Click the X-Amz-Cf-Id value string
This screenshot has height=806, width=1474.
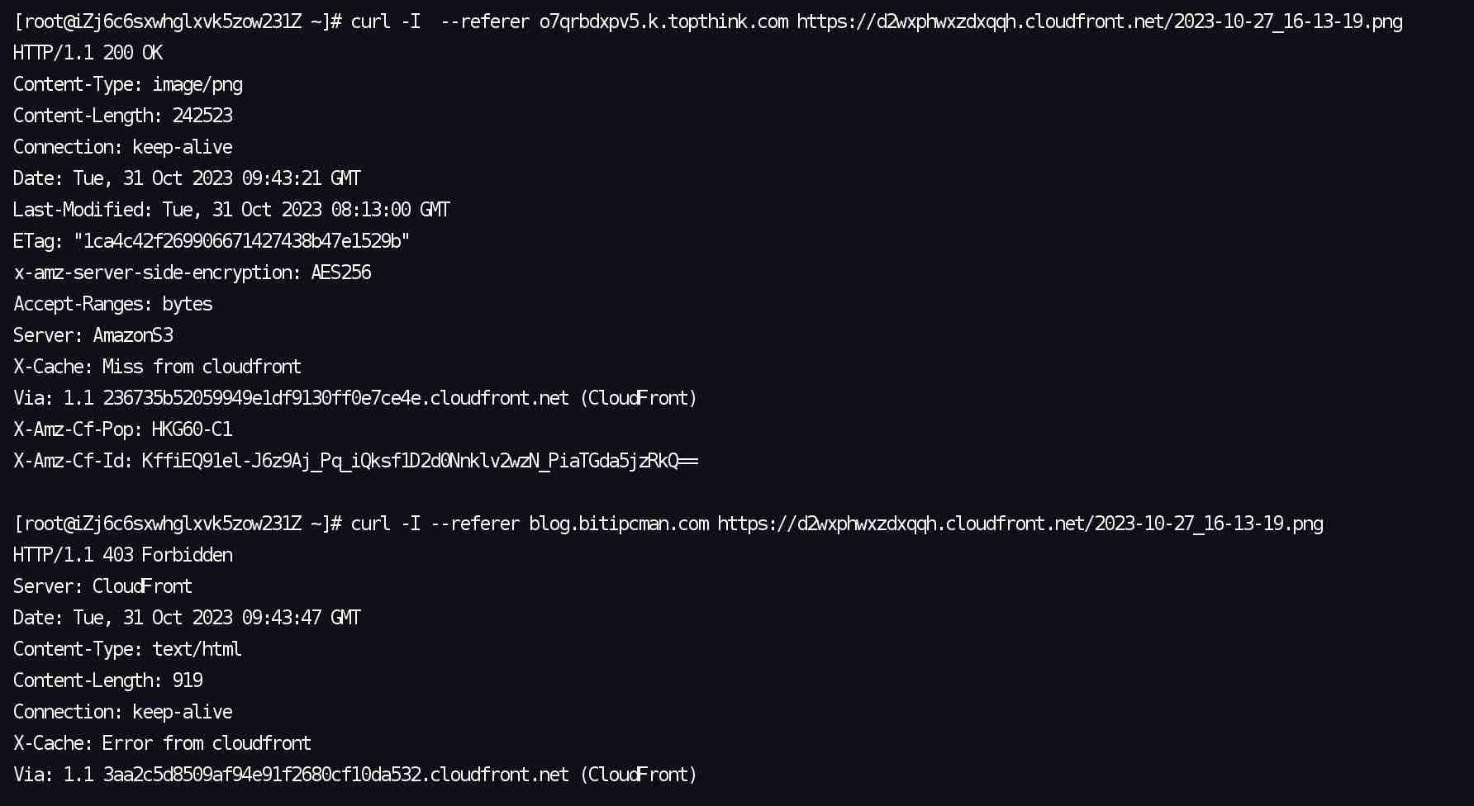(x=420, y=461)
